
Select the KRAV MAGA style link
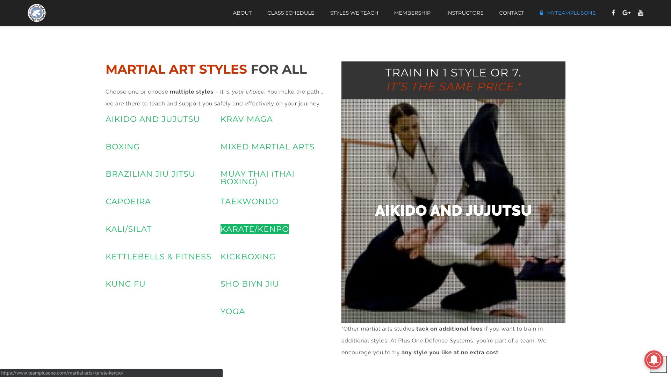[x=246, y=119]
